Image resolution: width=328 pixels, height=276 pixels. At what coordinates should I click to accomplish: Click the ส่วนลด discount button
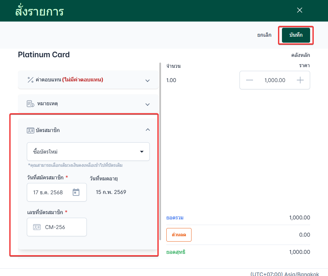[x=179, y=235]
